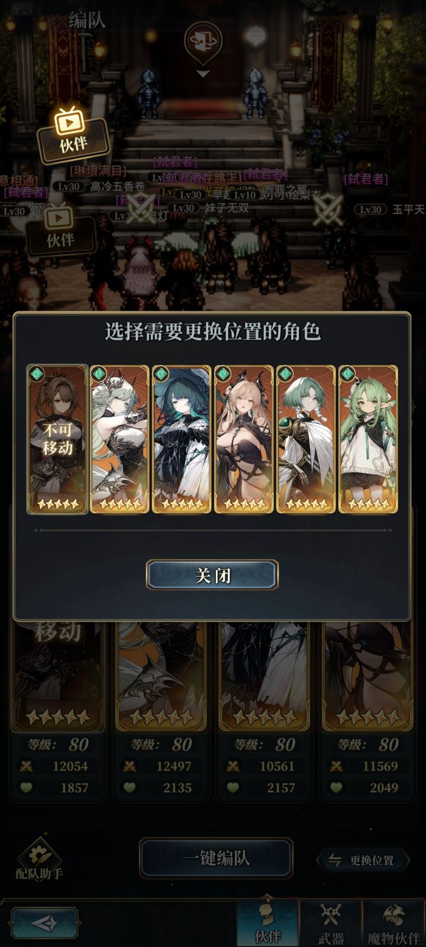Screen dimensions: 426x947
Task: Tap the lower 伙伴 video icon
Action: click(x=60, y=230)
